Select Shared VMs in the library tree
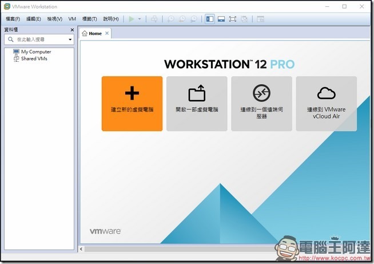The height and width of the screenshot is (264, 374). tap(30, 58)
